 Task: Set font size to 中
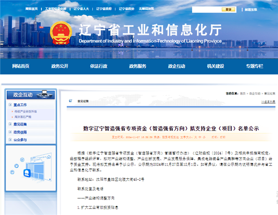click(x=200, y=137)
